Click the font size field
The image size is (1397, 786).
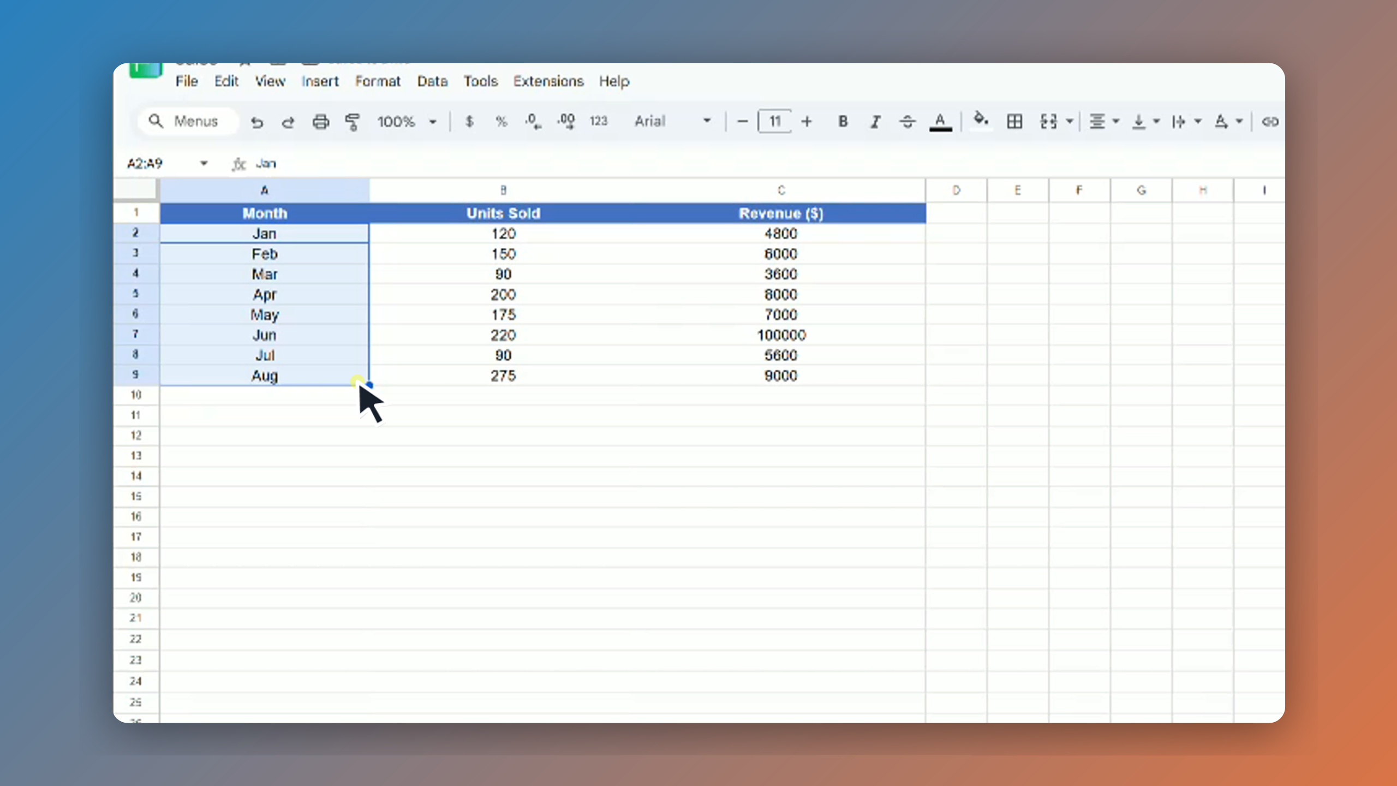click(774, 121)
